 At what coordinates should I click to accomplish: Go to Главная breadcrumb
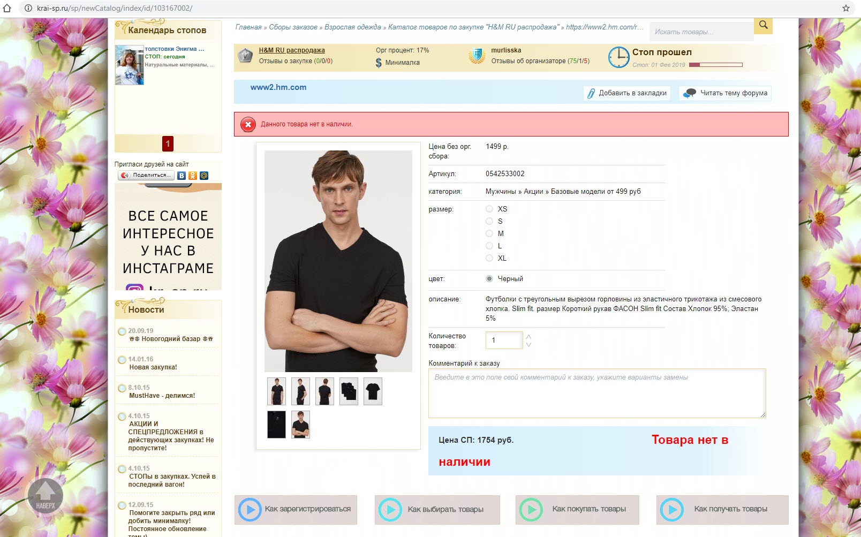pyautogui.click(x=248, y=27)
